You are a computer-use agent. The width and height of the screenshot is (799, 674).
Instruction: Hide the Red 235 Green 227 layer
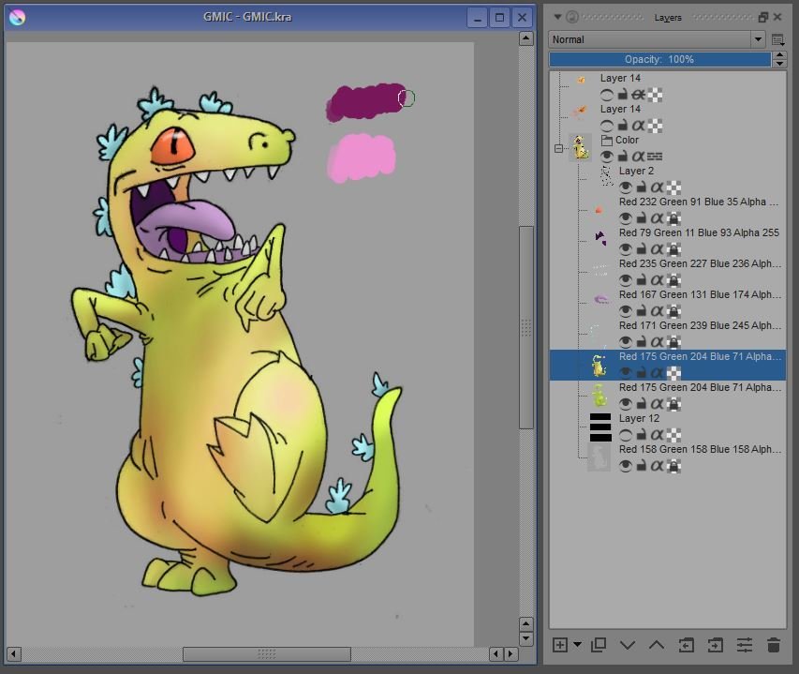tap(625, 280)
